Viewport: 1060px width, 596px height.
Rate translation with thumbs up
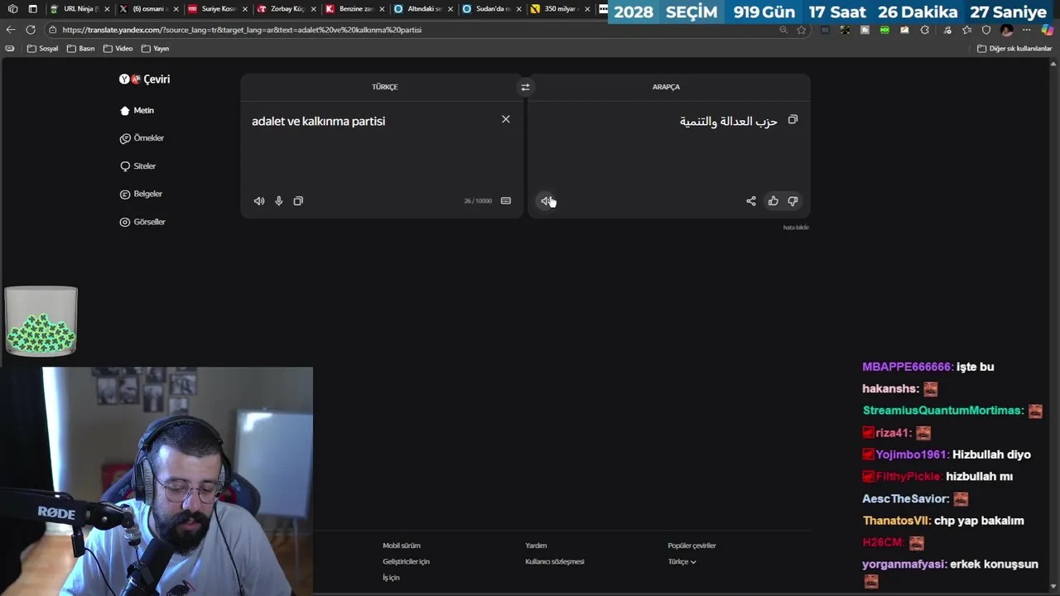[x=773, y=201]
